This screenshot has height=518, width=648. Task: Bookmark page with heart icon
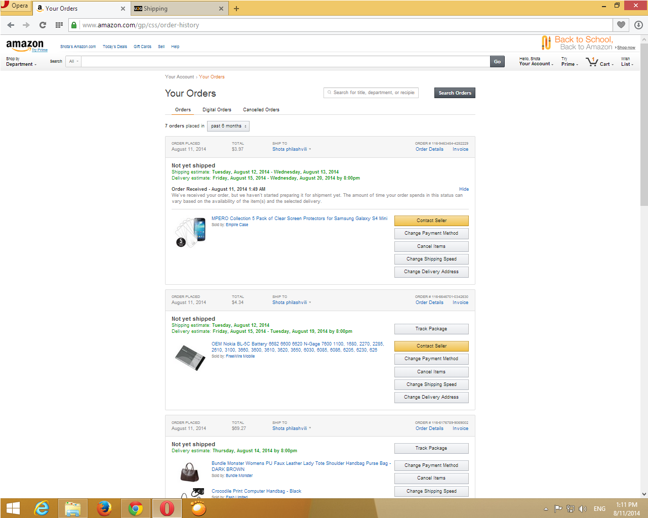pos(621,25)
